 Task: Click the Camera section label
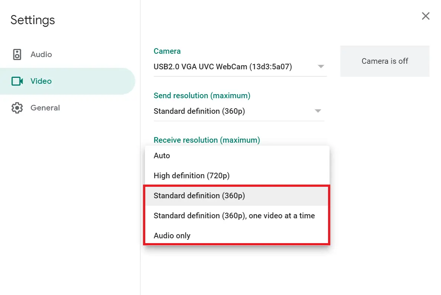click(x=167, y=51)
